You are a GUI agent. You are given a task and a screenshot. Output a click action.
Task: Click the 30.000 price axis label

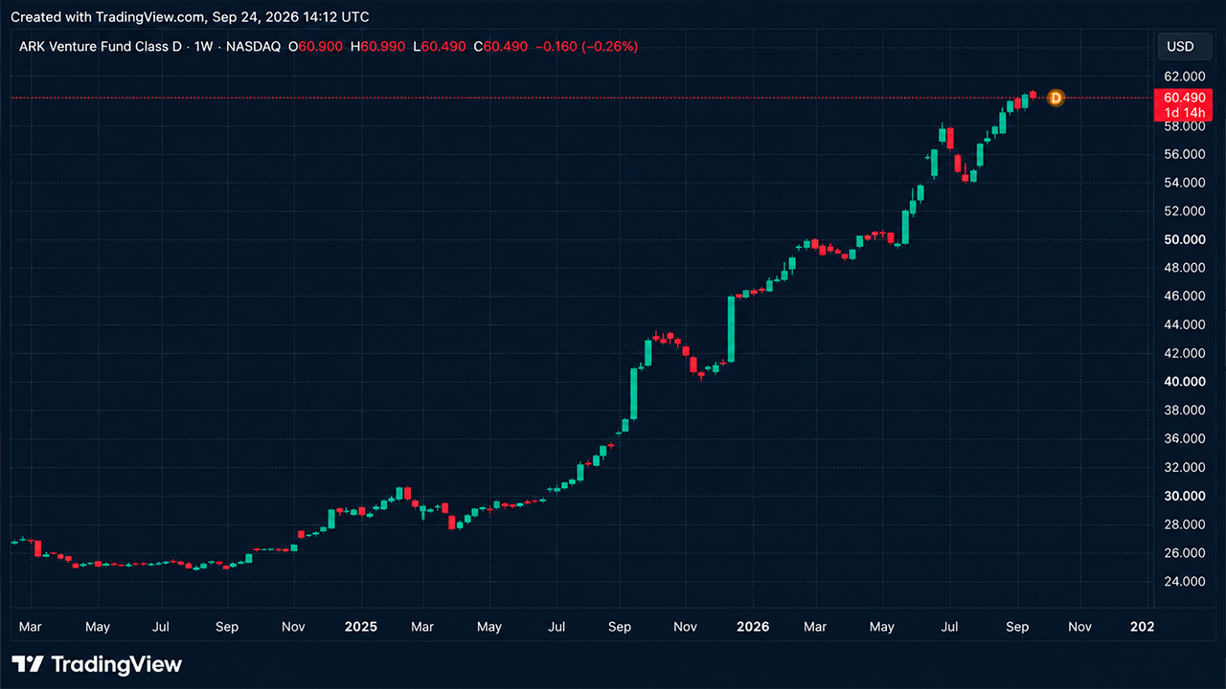[1185, 496]
